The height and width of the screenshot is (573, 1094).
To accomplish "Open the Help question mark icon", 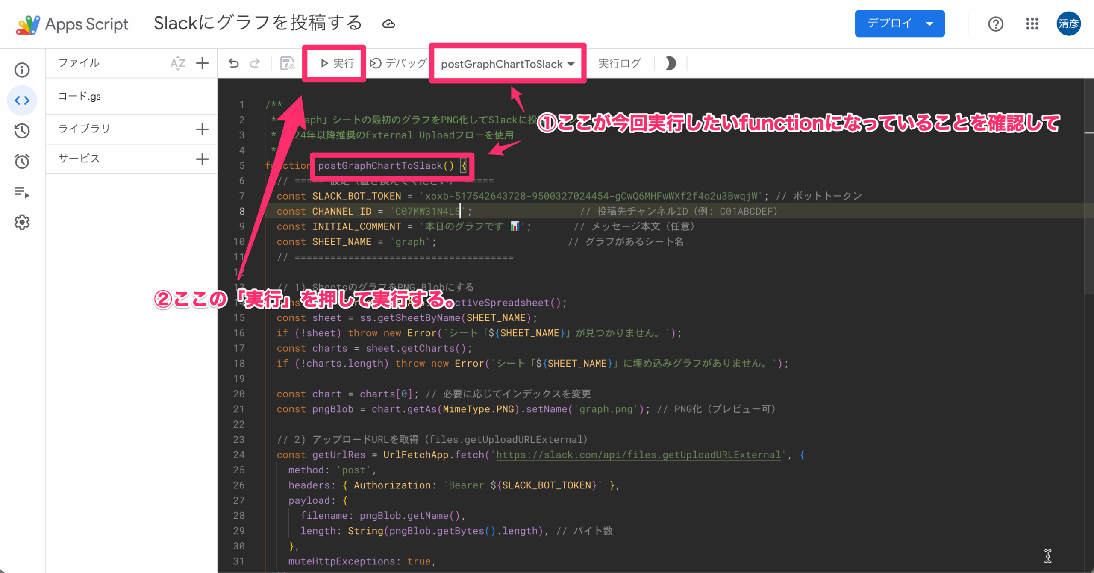I will tap(995, 24).
